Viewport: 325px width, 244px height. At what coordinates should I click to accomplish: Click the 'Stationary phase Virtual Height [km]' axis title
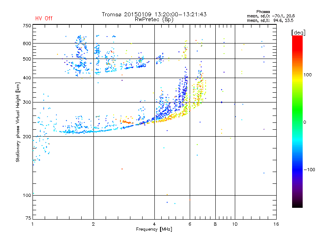tap(18, 122)
